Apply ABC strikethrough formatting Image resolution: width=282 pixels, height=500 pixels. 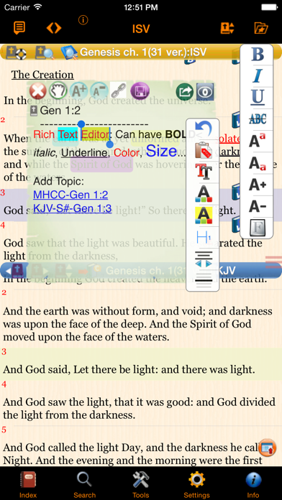tap(257, 119)
